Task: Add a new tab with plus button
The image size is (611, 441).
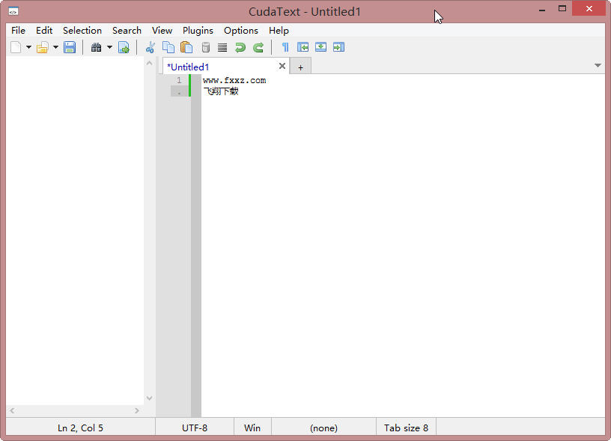Action: point(300,67)
